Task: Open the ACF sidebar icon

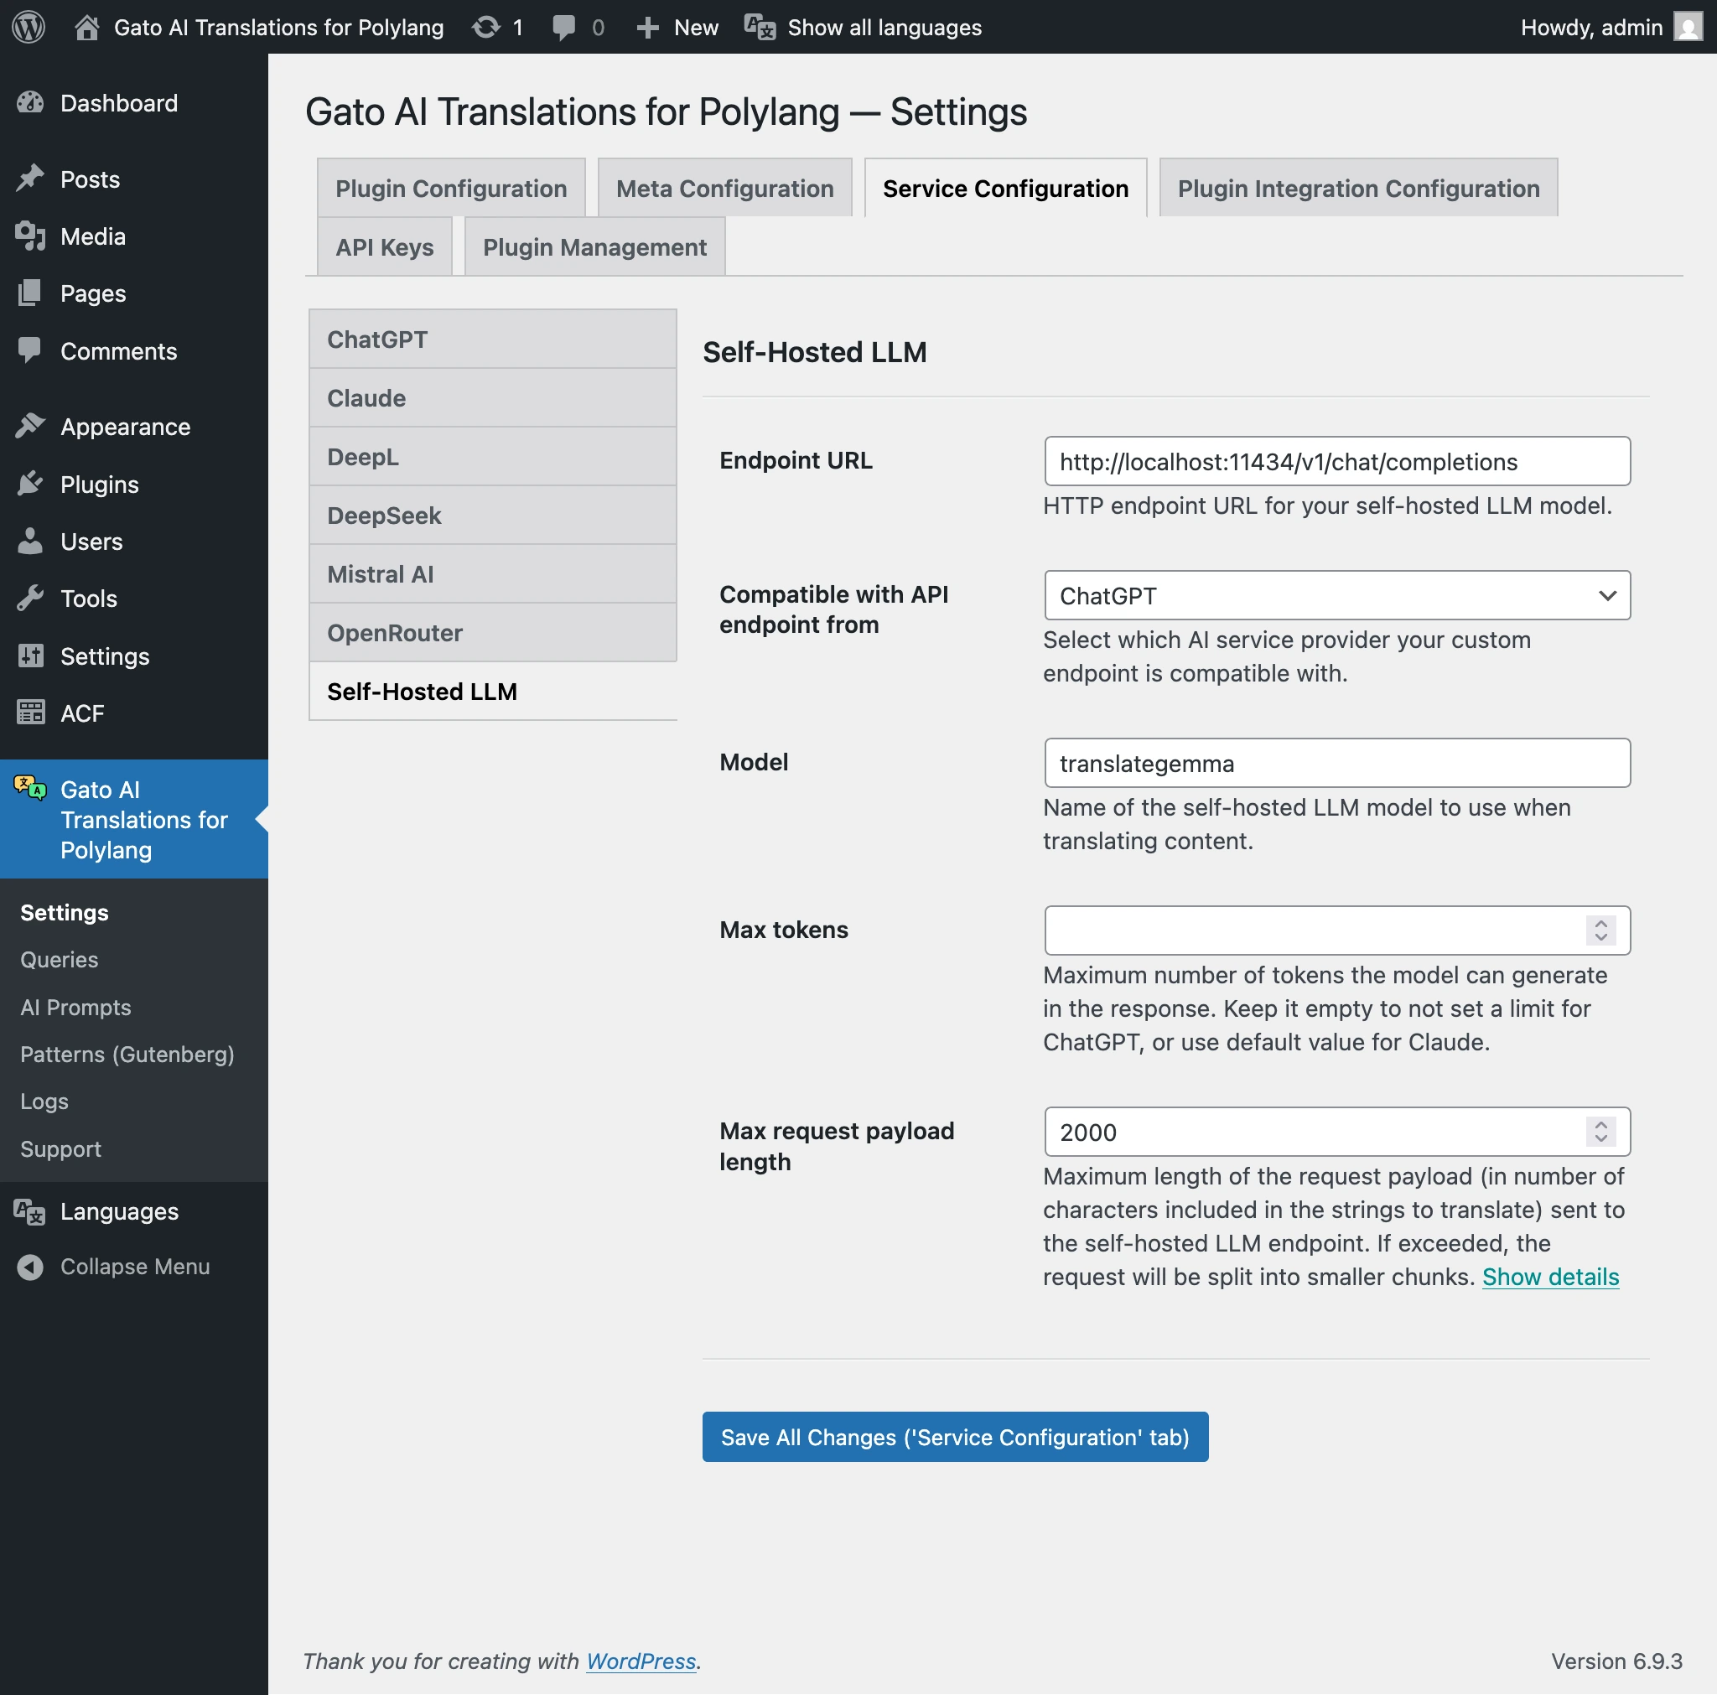Action: pyautogui.click(x=32, y=713)
